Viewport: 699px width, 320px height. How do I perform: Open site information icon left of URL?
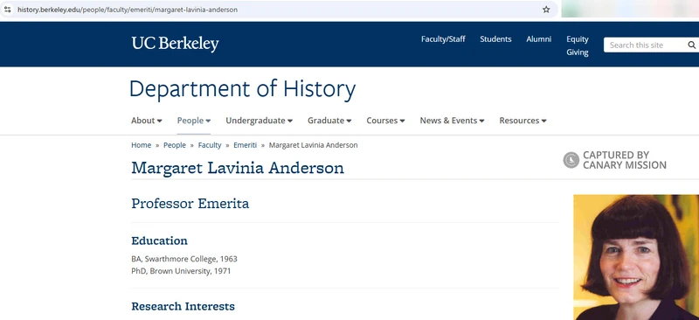click(x=7, y=10)
